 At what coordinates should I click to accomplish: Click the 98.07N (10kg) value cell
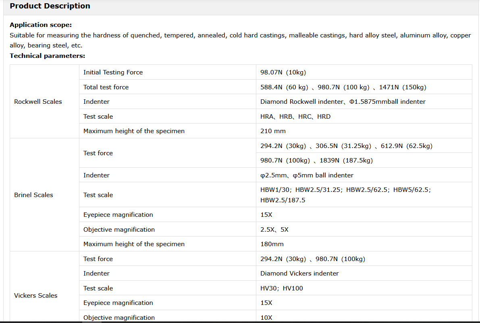283,72
